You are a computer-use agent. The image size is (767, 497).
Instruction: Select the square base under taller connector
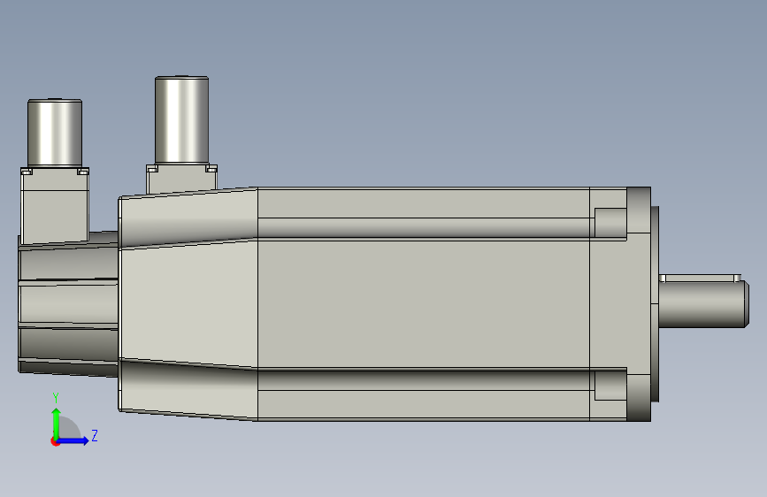click(x=182, y=179)
